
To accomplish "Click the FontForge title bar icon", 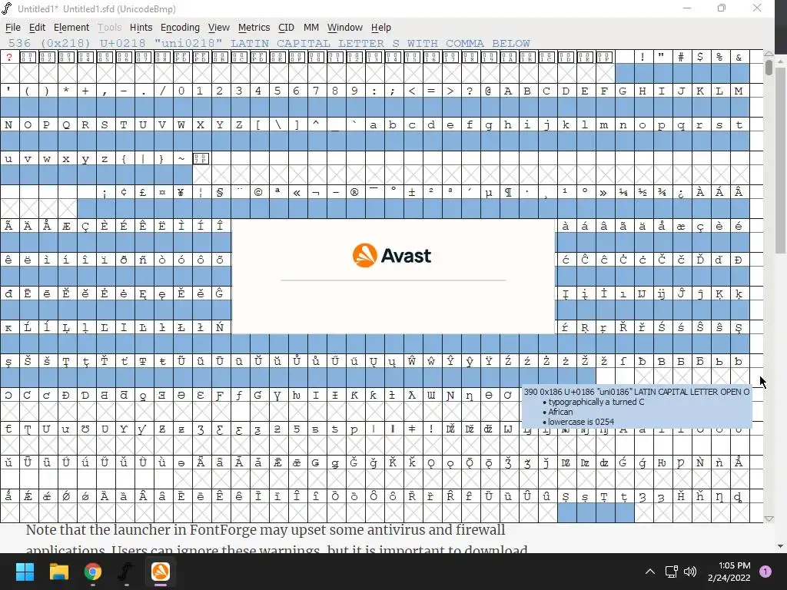I will (x=7, y=8).
